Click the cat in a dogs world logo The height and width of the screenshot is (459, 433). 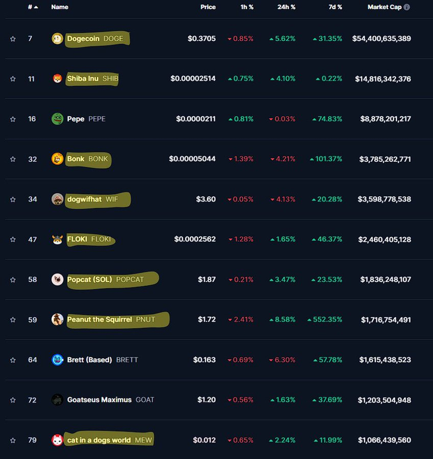click(x=57, y=440)
